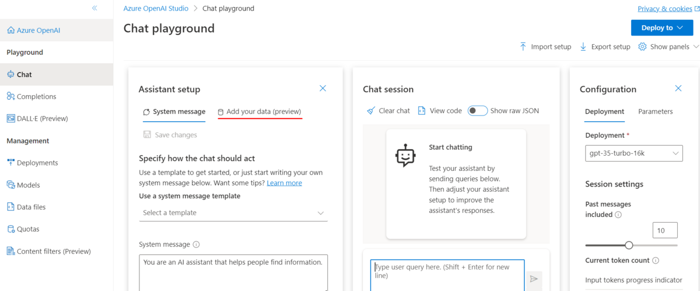Image resolution: width=700 pixels, height=291 pixels.
Task: Click the Show panels gear icon
Action: pyautogui.click(x=643, y=47)
